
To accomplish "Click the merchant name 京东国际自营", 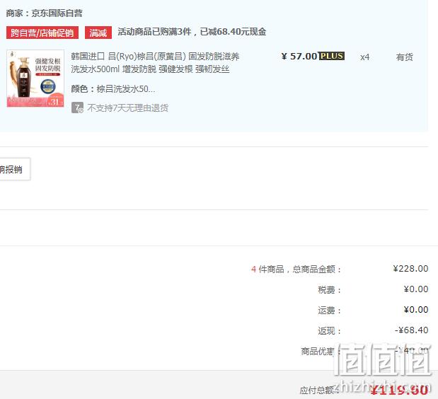I will click(57, 13).
